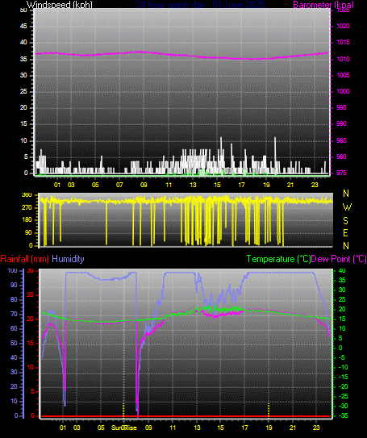Click the "Windspeed (kph)" axis title
This screenshot has width=367, height=438.
pyautogui.click(x=59, y=5)
